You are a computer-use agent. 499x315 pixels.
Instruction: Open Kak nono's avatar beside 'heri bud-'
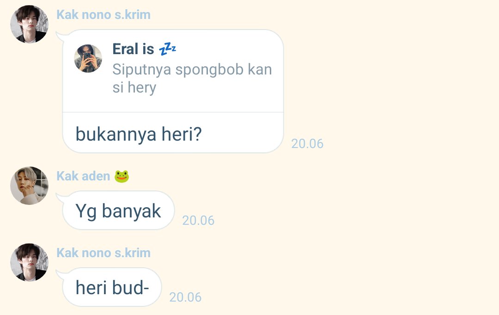(x=29, y=262)
